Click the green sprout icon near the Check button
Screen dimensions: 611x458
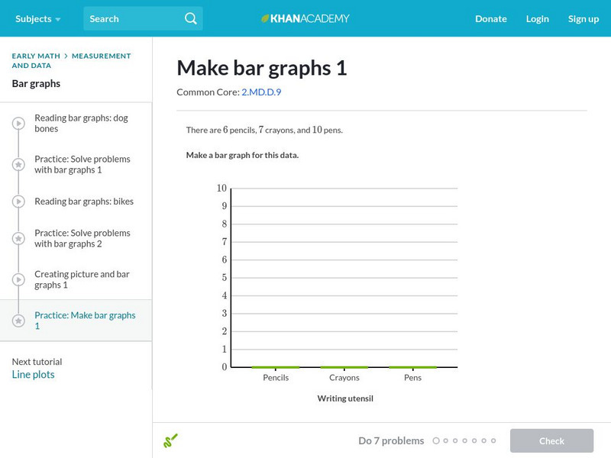[x=171, y=440]
